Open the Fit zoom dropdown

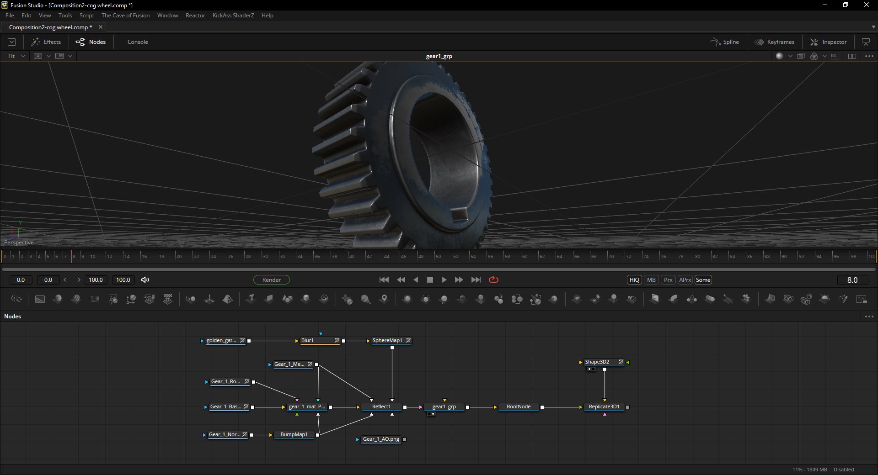16,56
